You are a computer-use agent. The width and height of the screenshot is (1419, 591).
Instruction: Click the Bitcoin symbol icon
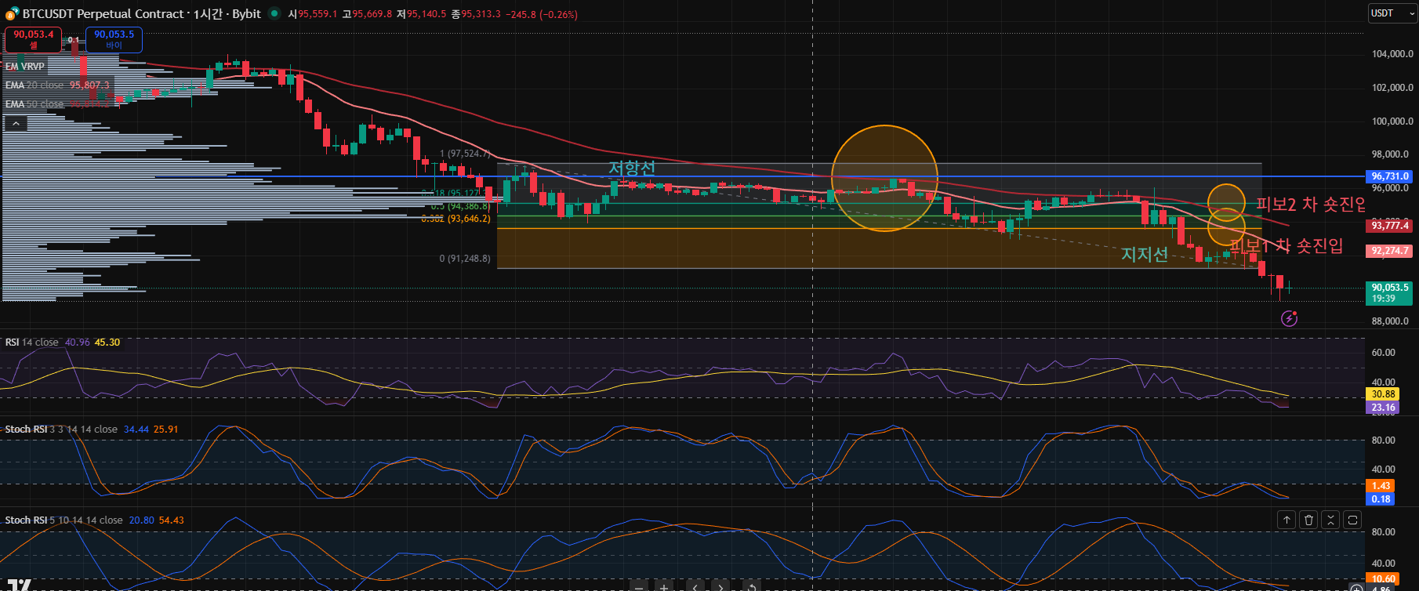tap(12, 14)
